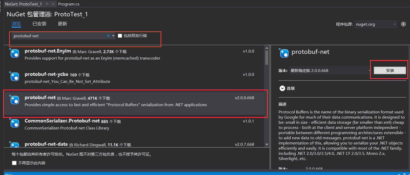Click v1.0.0 version of protobuf-net-ycba
The image size is (410, 175).
click(x=248, y=75)
